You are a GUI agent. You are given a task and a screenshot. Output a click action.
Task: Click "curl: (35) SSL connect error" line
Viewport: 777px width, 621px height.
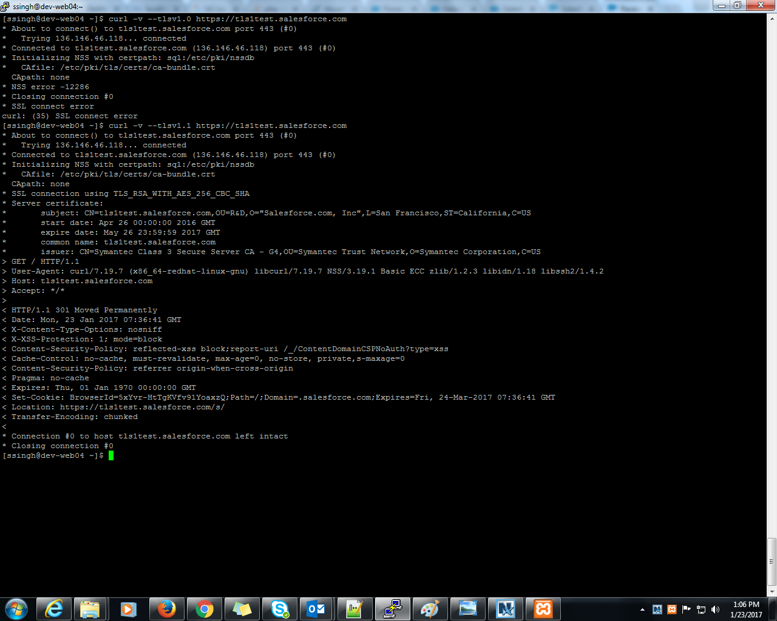[x=70, y=116]
